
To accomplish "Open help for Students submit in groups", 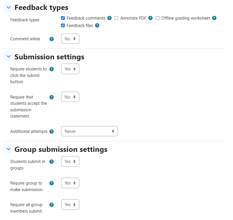I will click(x=51, y=162).
